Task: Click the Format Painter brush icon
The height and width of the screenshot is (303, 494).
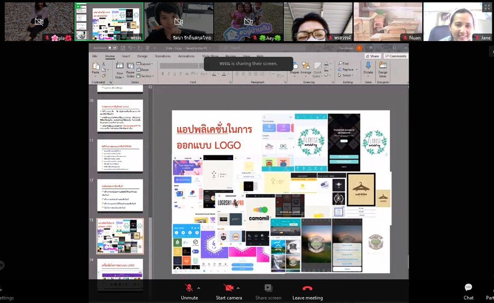Action: [104, 75]
